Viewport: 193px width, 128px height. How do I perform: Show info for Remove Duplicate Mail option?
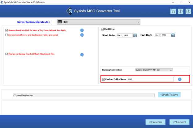click(82, 30)
